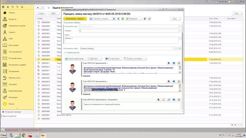The image size is (246, 138).
Task: Open Адрес field dropdown arrow
Action: tap(180, 38)
